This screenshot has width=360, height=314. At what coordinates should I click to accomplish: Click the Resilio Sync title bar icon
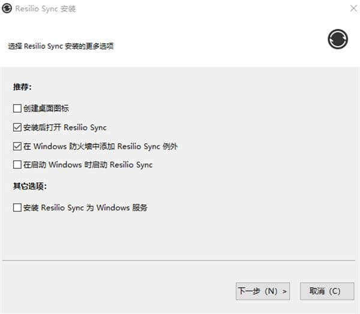tap(7, 8)
